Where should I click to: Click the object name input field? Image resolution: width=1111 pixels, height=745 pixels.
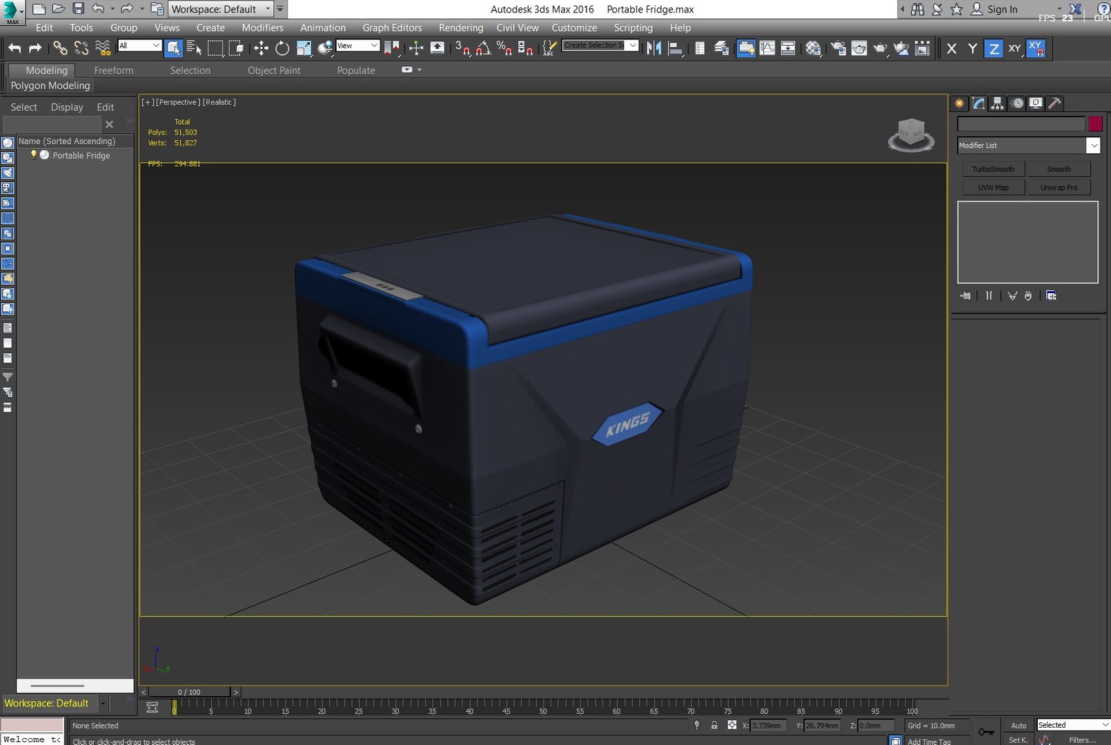pyautogui.click(x=1021, y=124)
